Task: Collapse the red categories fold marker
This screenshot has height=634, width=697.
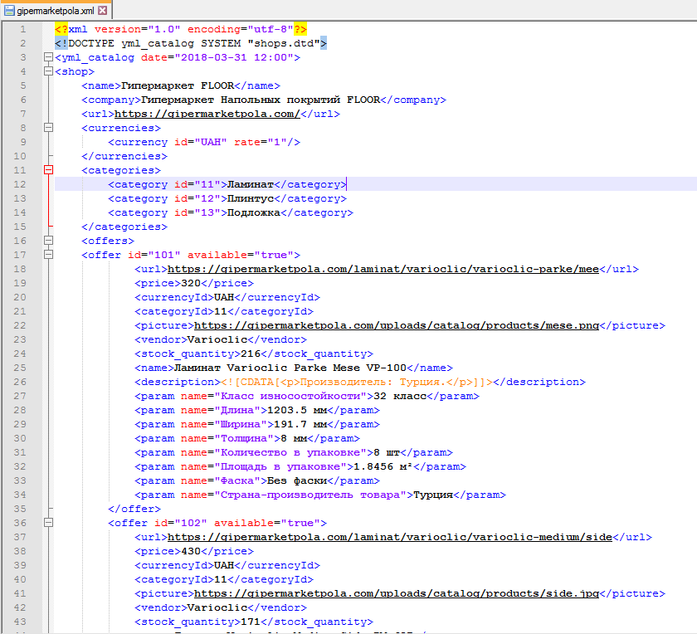Action: (x=48, y=170)
